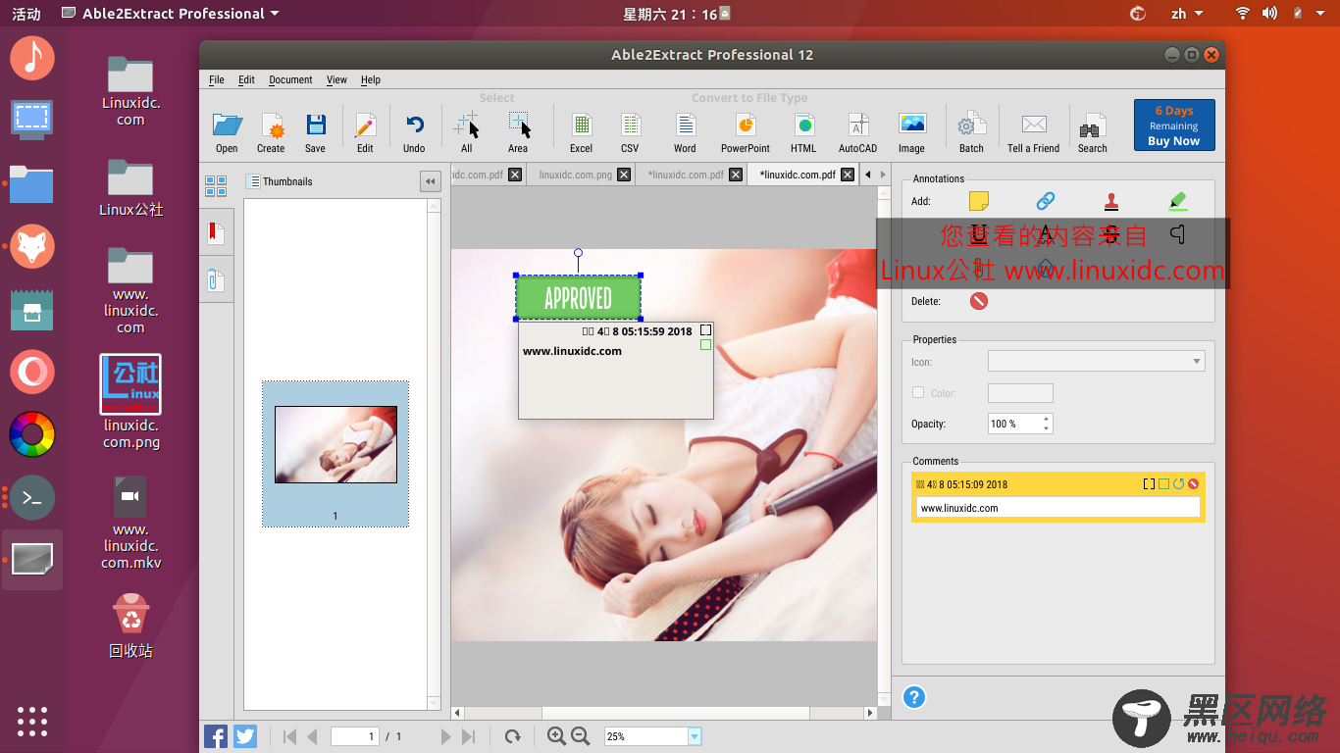1340x753 pixels.
Task: Go to the next page
Action: pyautogui.click(x=446, y=736)
